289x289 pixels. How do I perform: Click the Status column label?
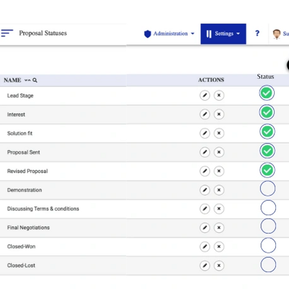265,76
